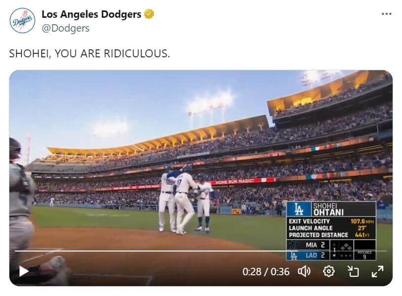Click the Home Run Magic stadium banner

(235, 181)
